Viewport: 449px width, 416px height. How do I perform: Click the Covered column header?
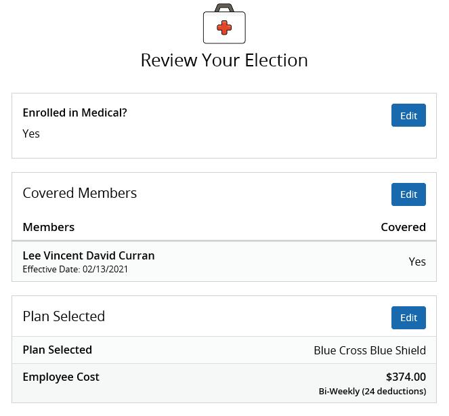403,227
